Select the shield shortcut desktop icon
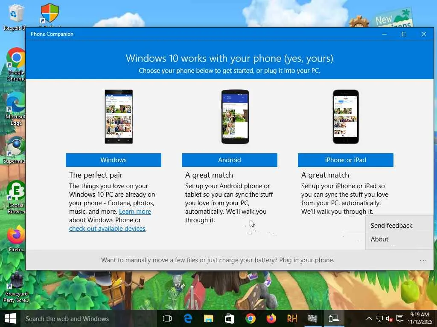This screenshot has height=327, width=437. pyautogui.click(x=50, y=14)
